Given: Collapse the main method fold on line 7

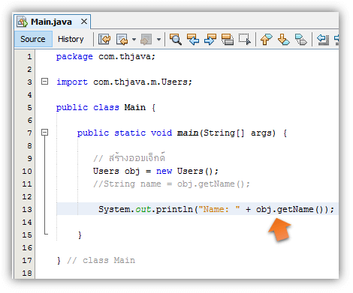Looking at the screenshot, I should (44, 133).
